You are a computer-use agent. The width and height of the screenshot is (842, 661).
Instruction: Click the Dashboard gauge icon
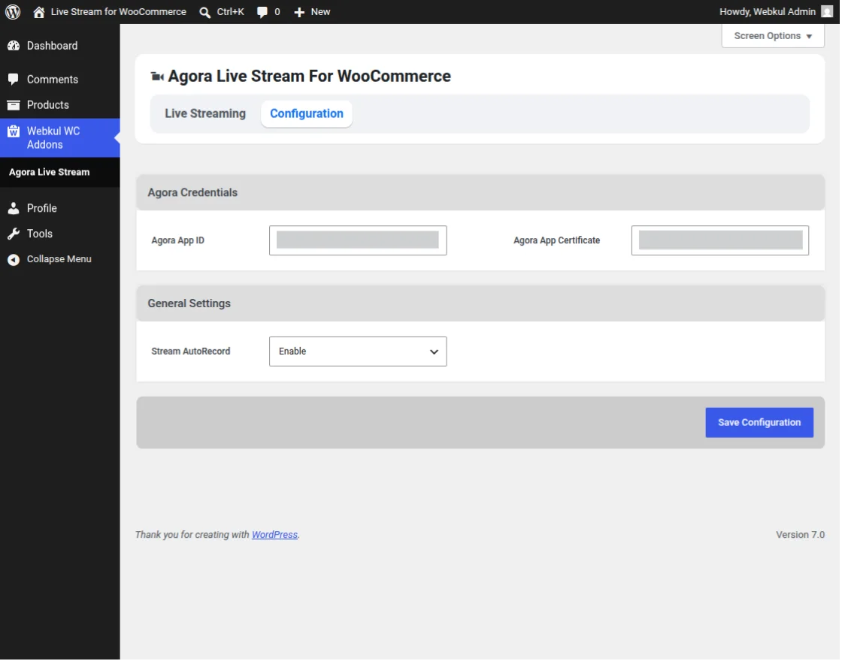pyautogui.click(x=14, y=46)
